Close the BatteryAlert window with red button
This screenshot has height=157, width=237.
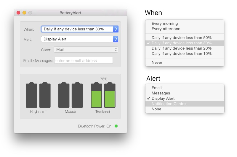pos(18,13)
